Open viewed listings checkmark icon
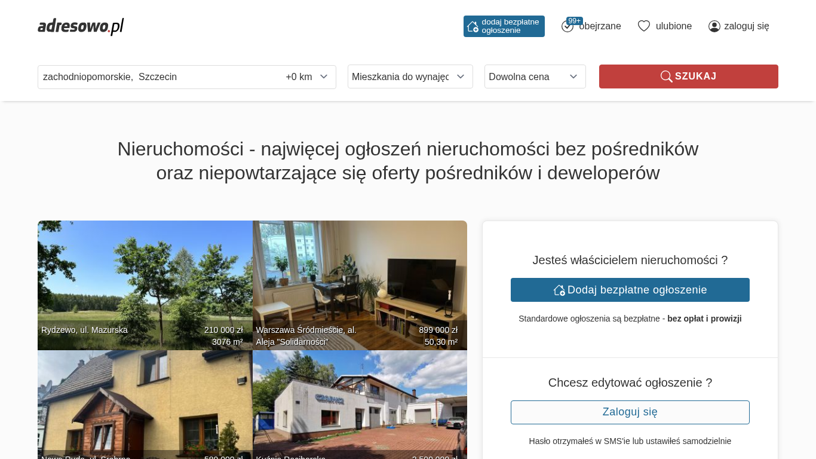 coord(567,26)
